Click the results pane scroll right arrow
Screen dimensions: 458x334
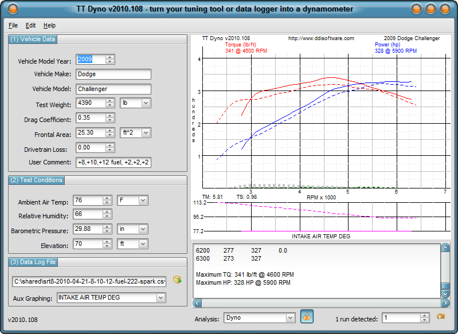tap(445, 303)
